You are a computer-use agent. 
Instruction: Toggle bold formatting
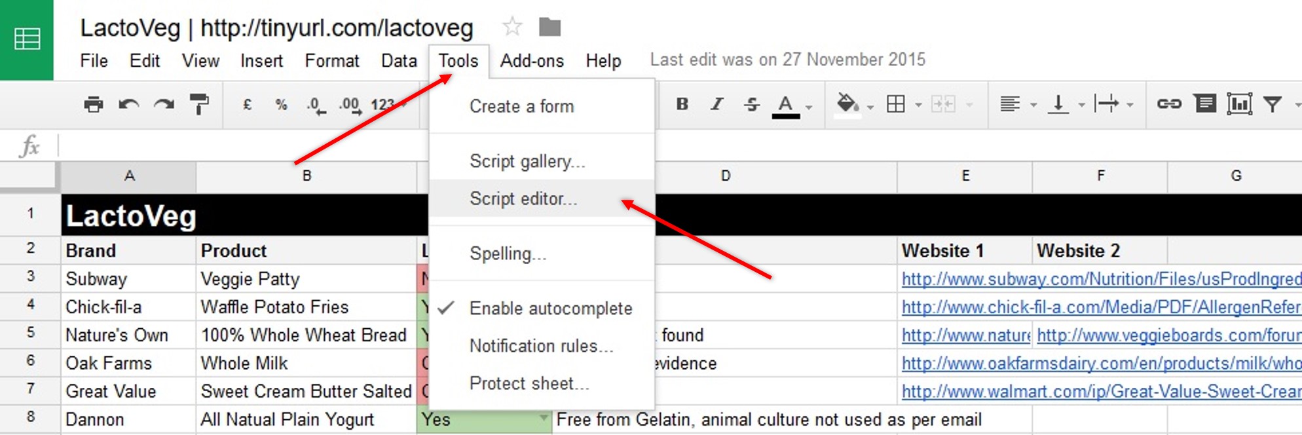coord(682,104)
